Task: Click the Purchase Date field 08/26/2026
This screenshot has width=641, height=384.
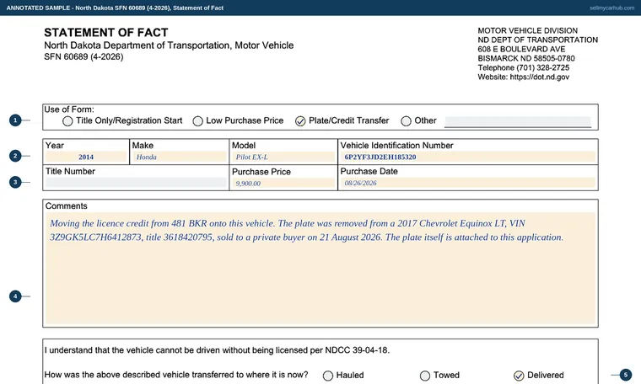Action: pos(467,183)
